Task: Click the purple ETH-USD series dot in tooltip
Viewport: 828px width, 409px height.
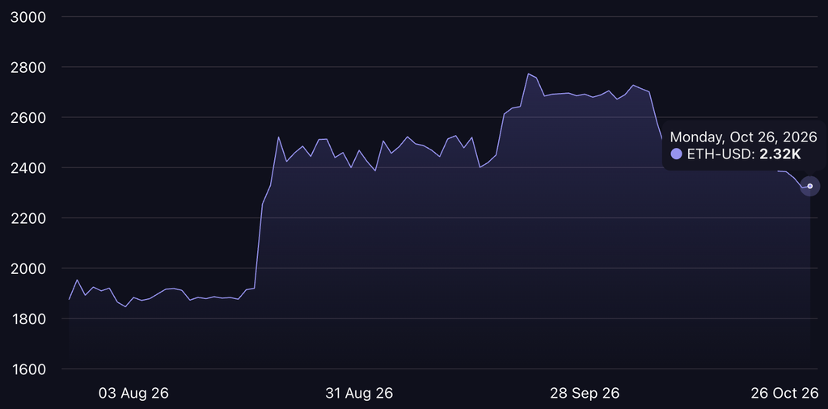Action: point(677,154)
